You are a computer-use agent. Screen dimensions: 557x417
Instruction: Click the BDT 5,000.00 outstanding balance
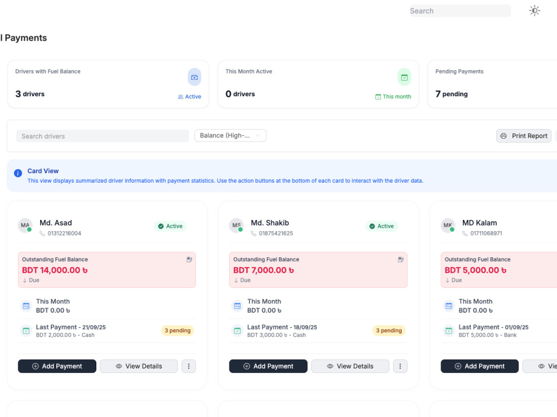click(475, 271)
